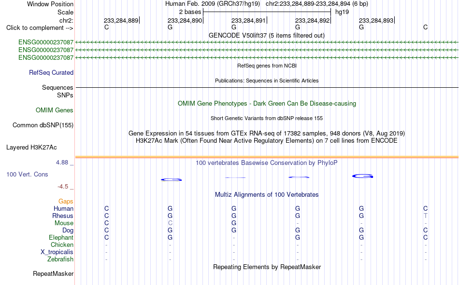Click the large blue G PhyloP logo glyph
Viewport: 459px width, 285px height.
(362, 176)
